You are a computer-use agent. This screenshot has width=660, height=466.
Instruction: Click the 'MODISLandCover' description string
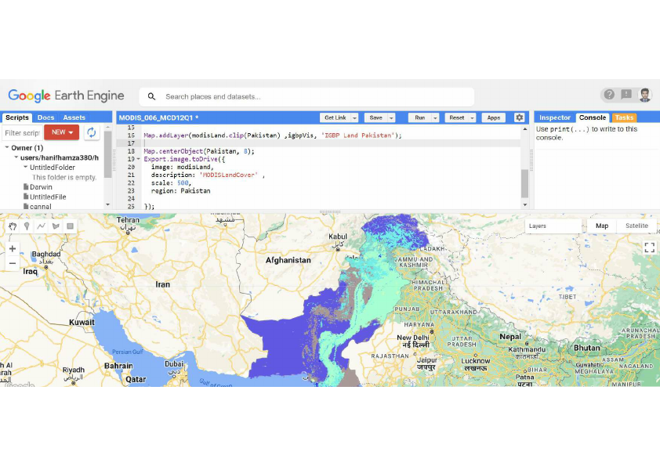[x=229, y=175]
